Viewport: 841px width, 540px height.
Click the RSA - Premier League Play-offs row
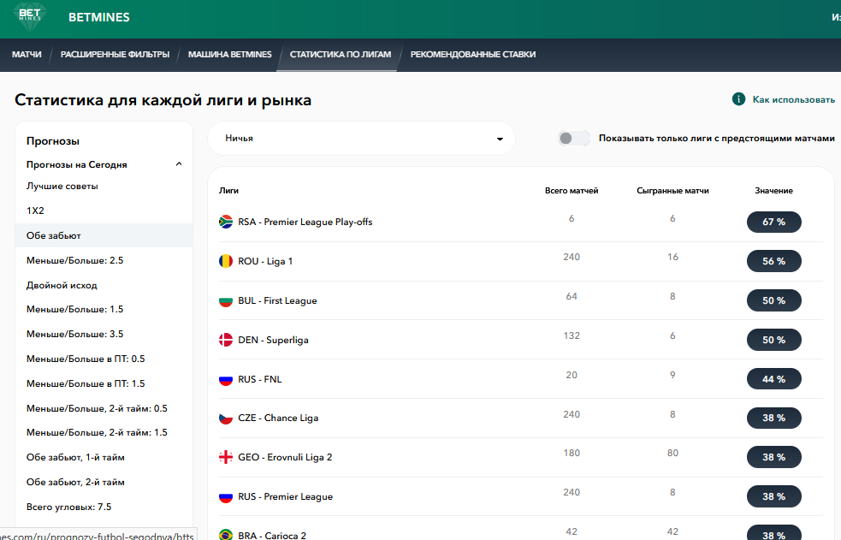(520, 222)
